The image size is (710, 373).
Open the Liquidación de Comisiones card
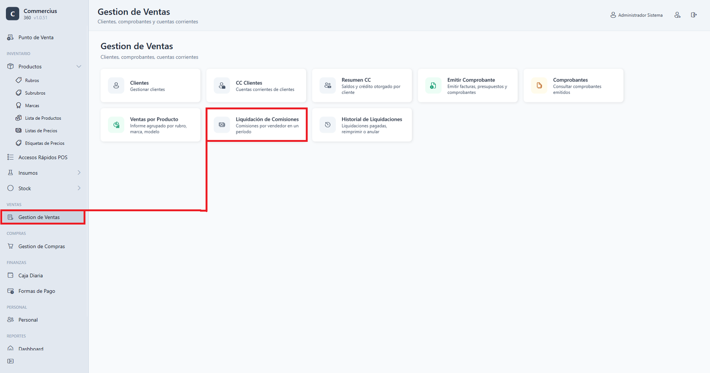(256, 125)
